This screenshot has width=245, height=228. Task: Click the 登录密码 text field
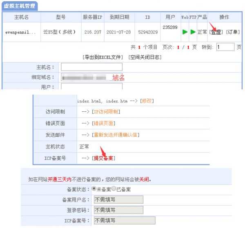[x=118, y=210]
